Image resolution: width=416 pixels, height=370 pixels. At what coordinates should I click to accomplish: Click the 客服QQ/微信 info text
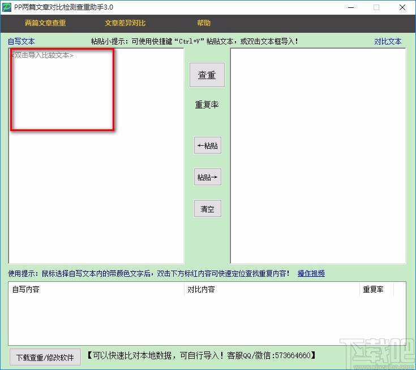pos(201,355)
